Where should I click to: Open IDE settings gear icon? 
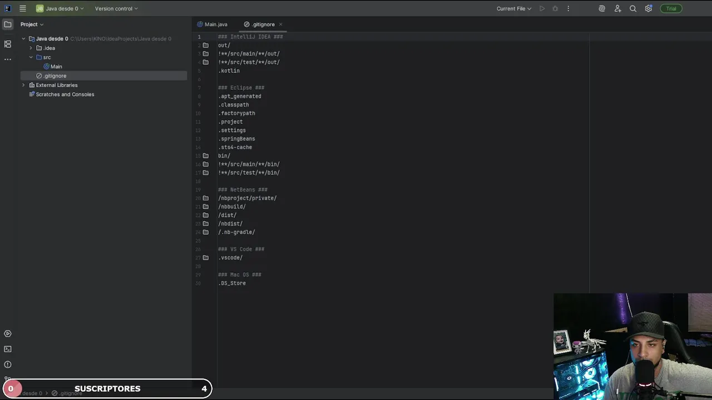pos(649,8)
